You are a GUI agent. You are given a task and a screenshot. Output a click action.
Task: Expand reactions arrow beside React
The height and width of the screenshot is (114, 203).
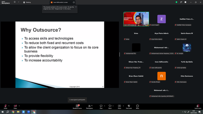tap(113, 106)
